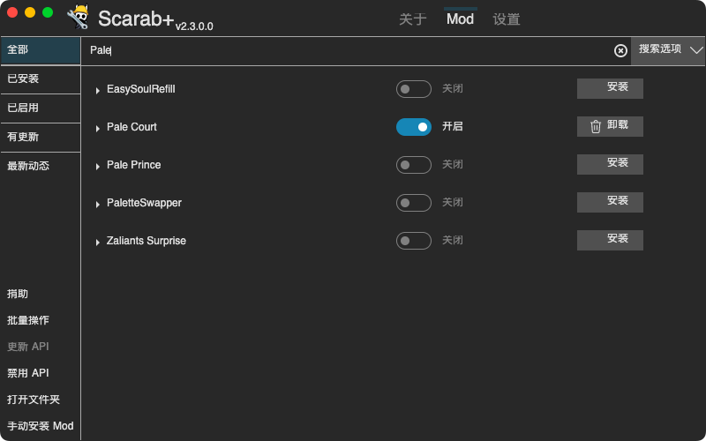The image size is (706, 441).
Task: Expand the EasySoulRefill details arrow
Action: [98, 90]
